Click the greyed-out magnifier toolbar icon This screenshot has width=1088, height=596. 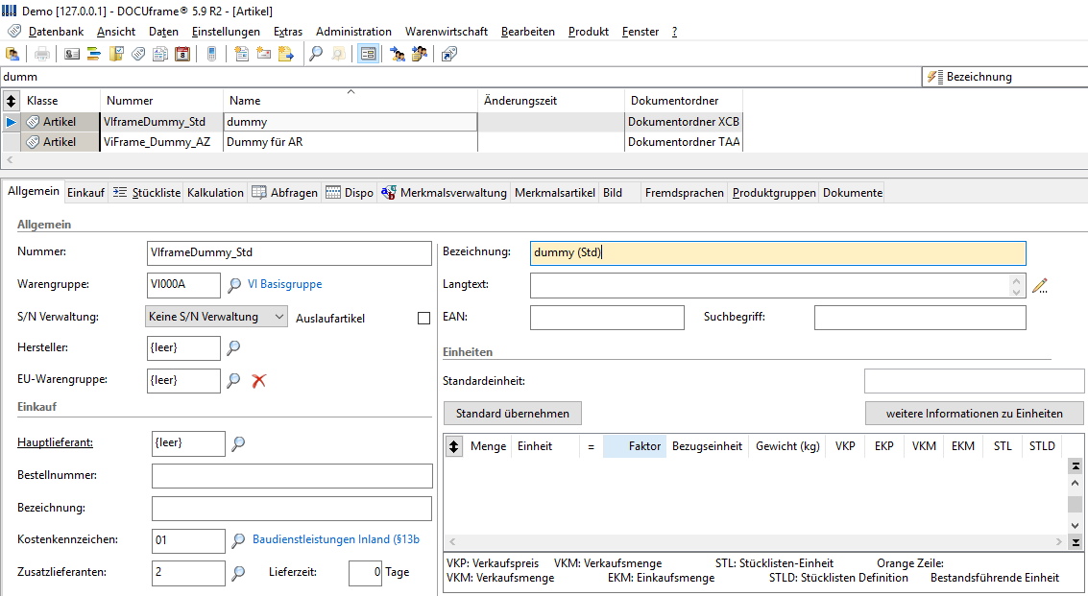tap(338, 54)
